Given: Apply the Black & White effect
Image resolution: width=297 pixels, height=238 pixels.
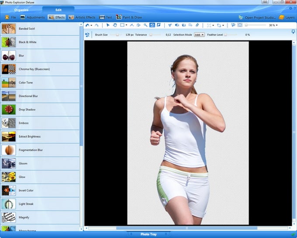Looking at the screenshot, I should click(x=40, y=42).
